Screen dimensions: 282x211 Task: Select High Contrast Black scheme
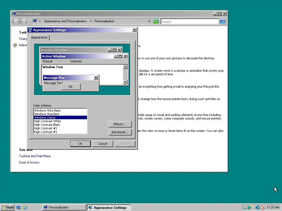[60, 125]
